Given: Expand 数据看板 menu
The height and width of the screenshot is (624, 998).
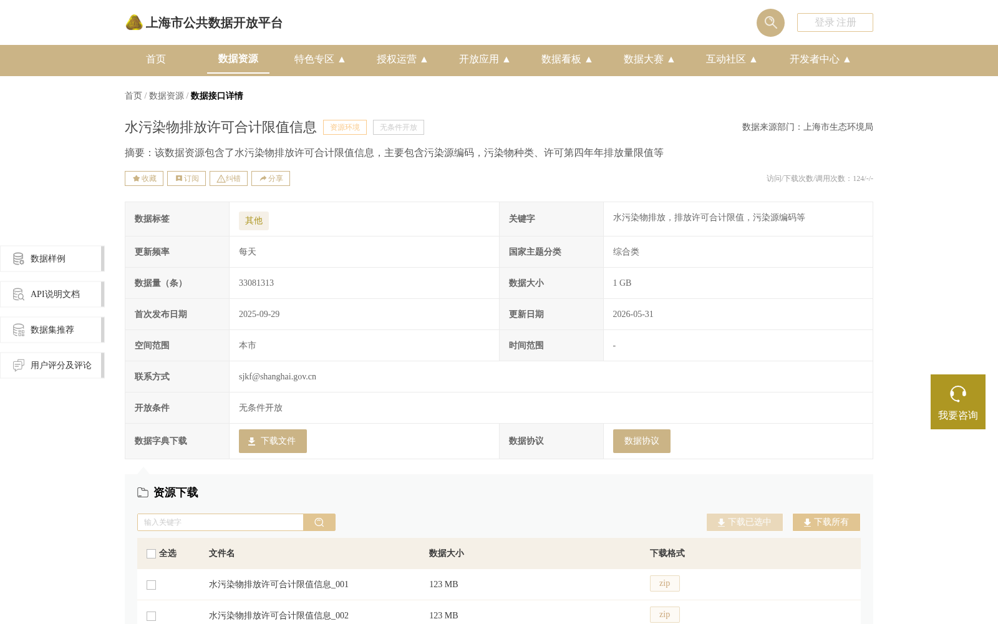Looking at the screenshot, I should [x=567, y=59].
